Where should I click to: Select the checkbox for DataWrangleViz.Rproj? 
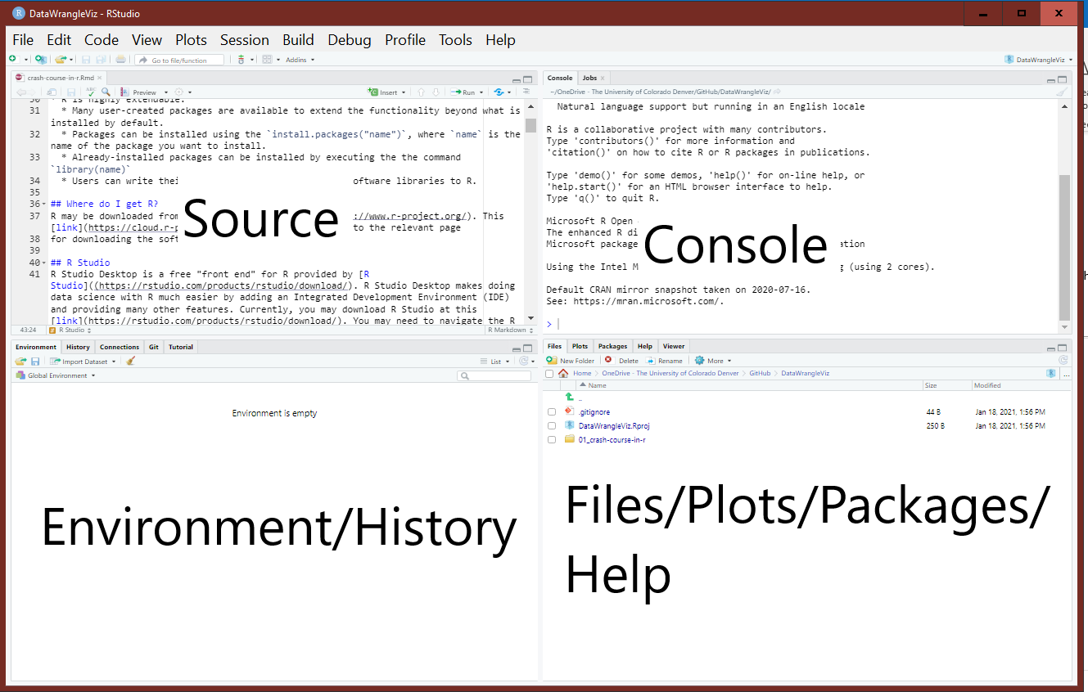(x=552, y=425)
